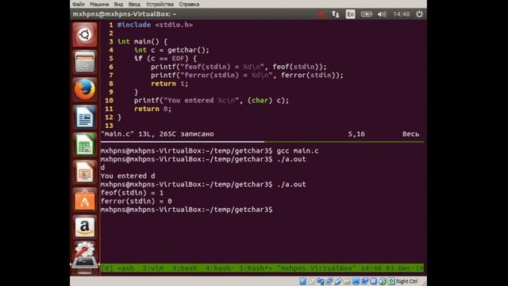Click vim status "main.c" 13L, 265C записано
The width and height of the screenshot is (508, 286).
point(157,134)
